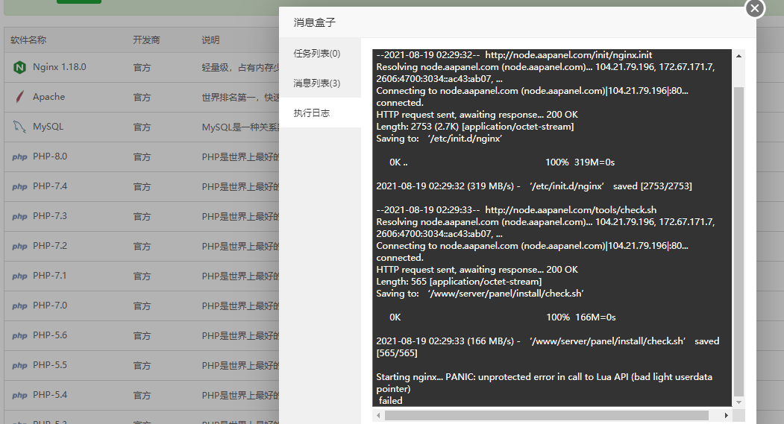Open the MySQL software entry
Image resolution: width=784 pixels, height=424 pixels.
tap(48, 127)
